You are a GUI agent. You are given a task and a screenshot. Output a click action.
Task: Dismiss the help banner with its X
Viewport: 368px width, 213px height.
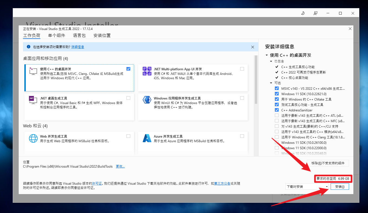pos(253,47)
